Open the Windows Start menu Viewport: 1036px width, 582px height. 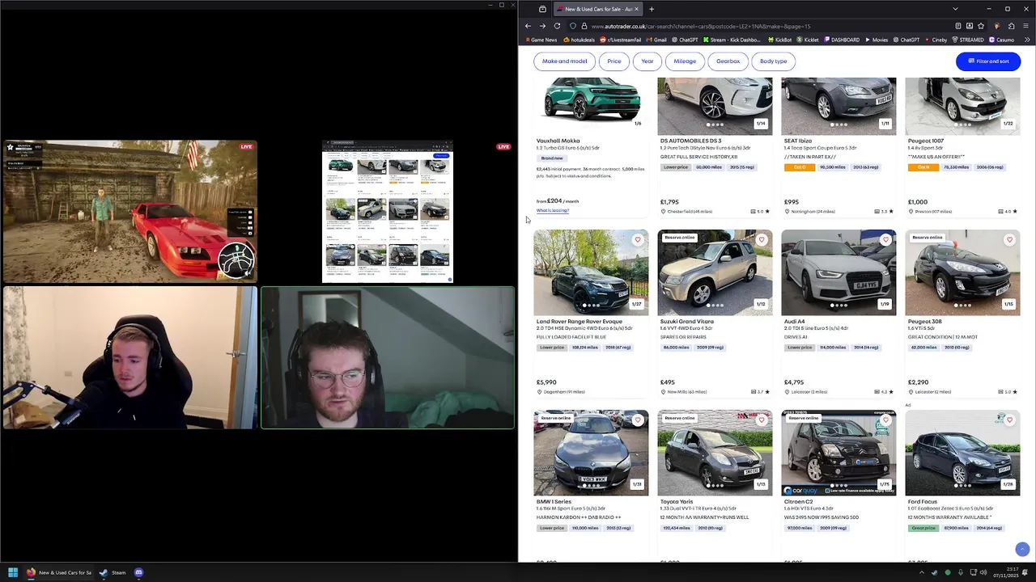(12, 572)
